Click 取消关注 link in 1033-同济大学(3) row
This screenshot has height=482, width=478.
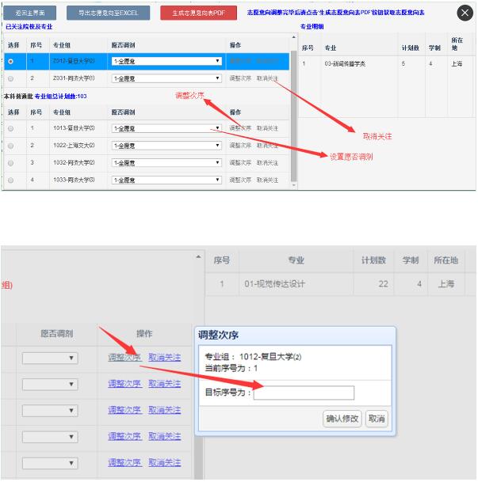pyautogui.click(x=267, y=180)
